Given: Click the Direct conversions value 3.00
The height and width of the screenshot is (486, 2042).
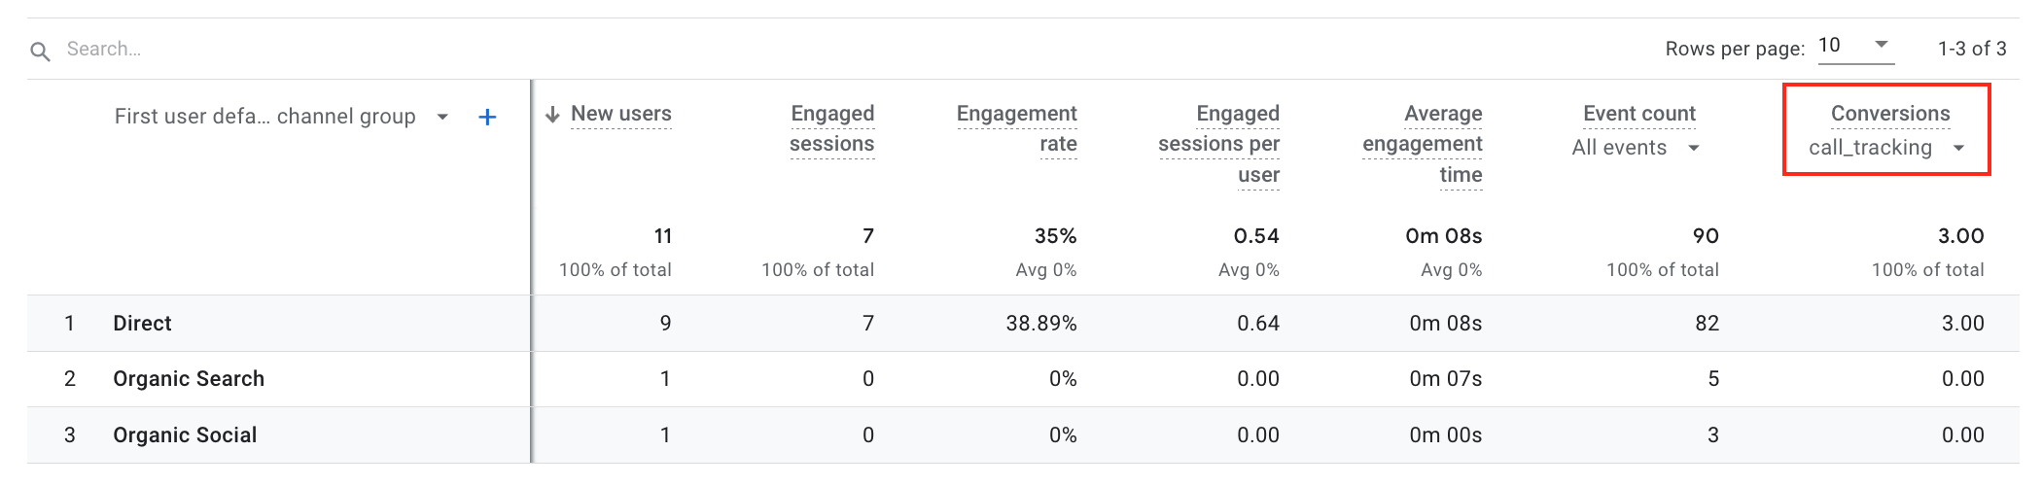Looking at the screenshot, I should [1962, 324].
